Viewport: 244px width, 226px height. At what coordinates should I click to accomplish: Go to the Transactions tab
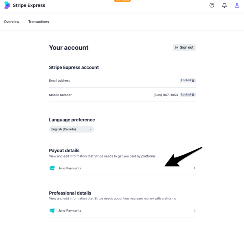point(39,22)
